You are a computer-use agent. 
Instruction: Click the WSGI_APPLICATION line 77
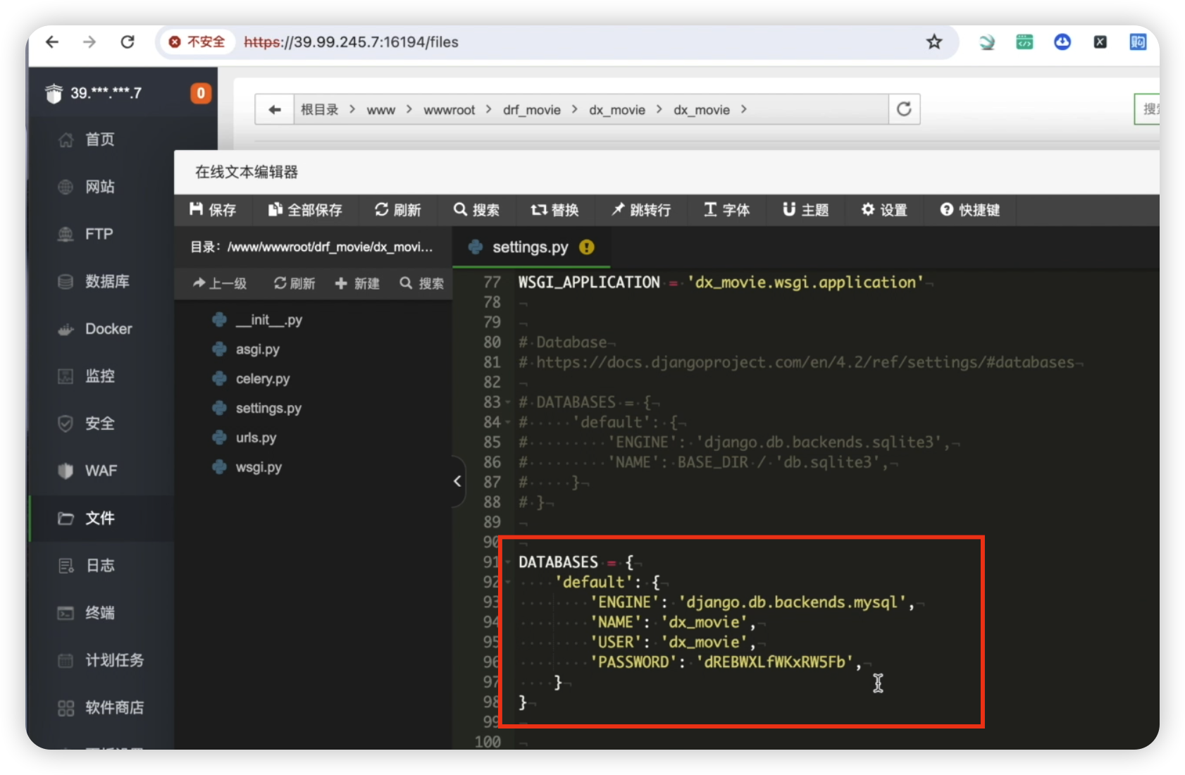721,283
